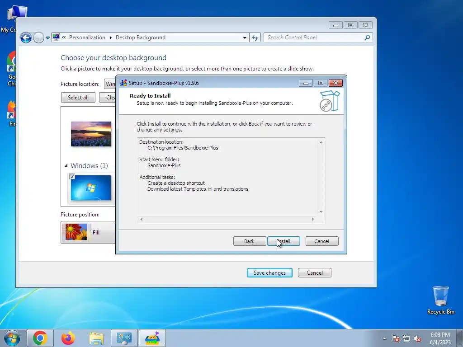Click the Select all button
Viewport: 463px width, 347px height.
coord(78,98)
